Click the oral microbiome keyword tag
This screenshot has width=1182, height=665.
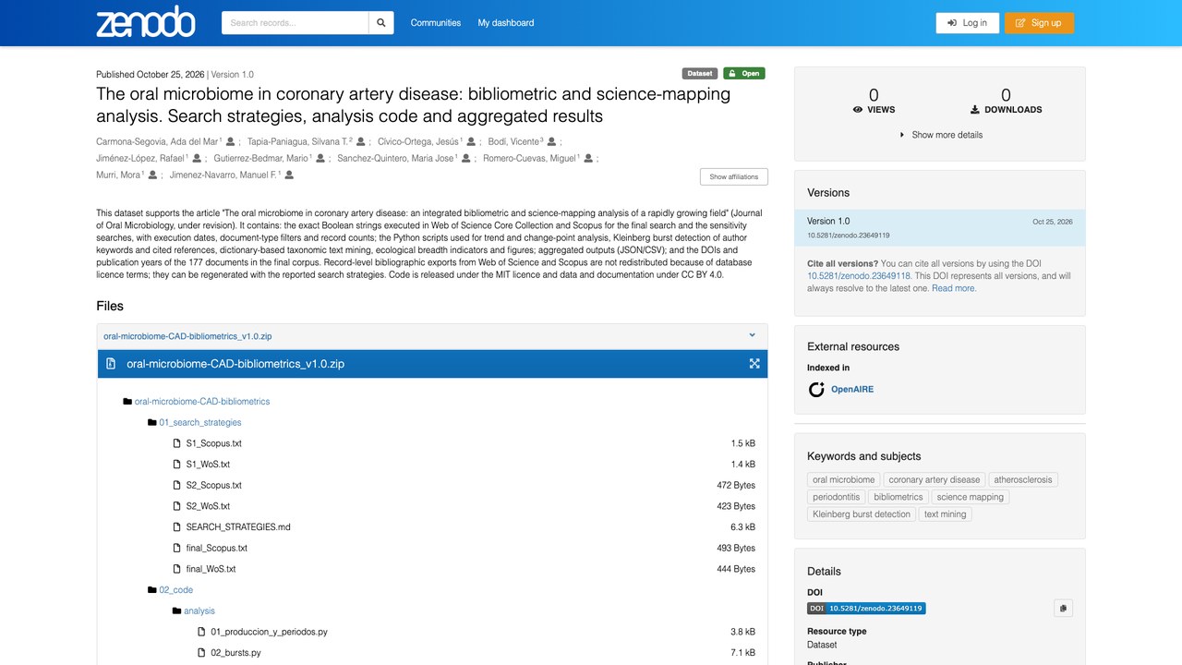click(x=844, y=480)
